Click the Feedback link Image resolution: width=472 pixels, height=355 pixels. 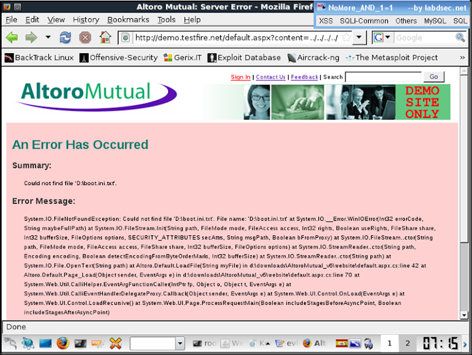[x=304, y=77]
